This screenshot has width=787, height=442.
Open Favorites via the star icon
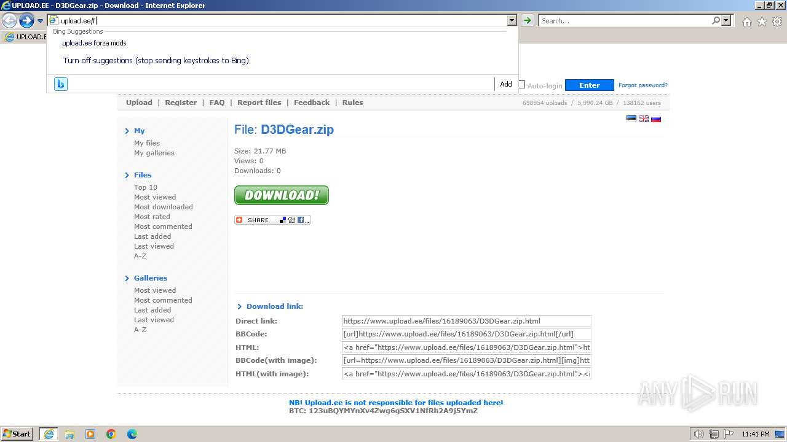pos(762,21)
